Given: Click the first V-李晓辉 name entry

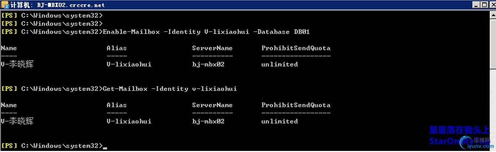Looking at the screenshot, I should pyautogui.click(x=17, y=64).
